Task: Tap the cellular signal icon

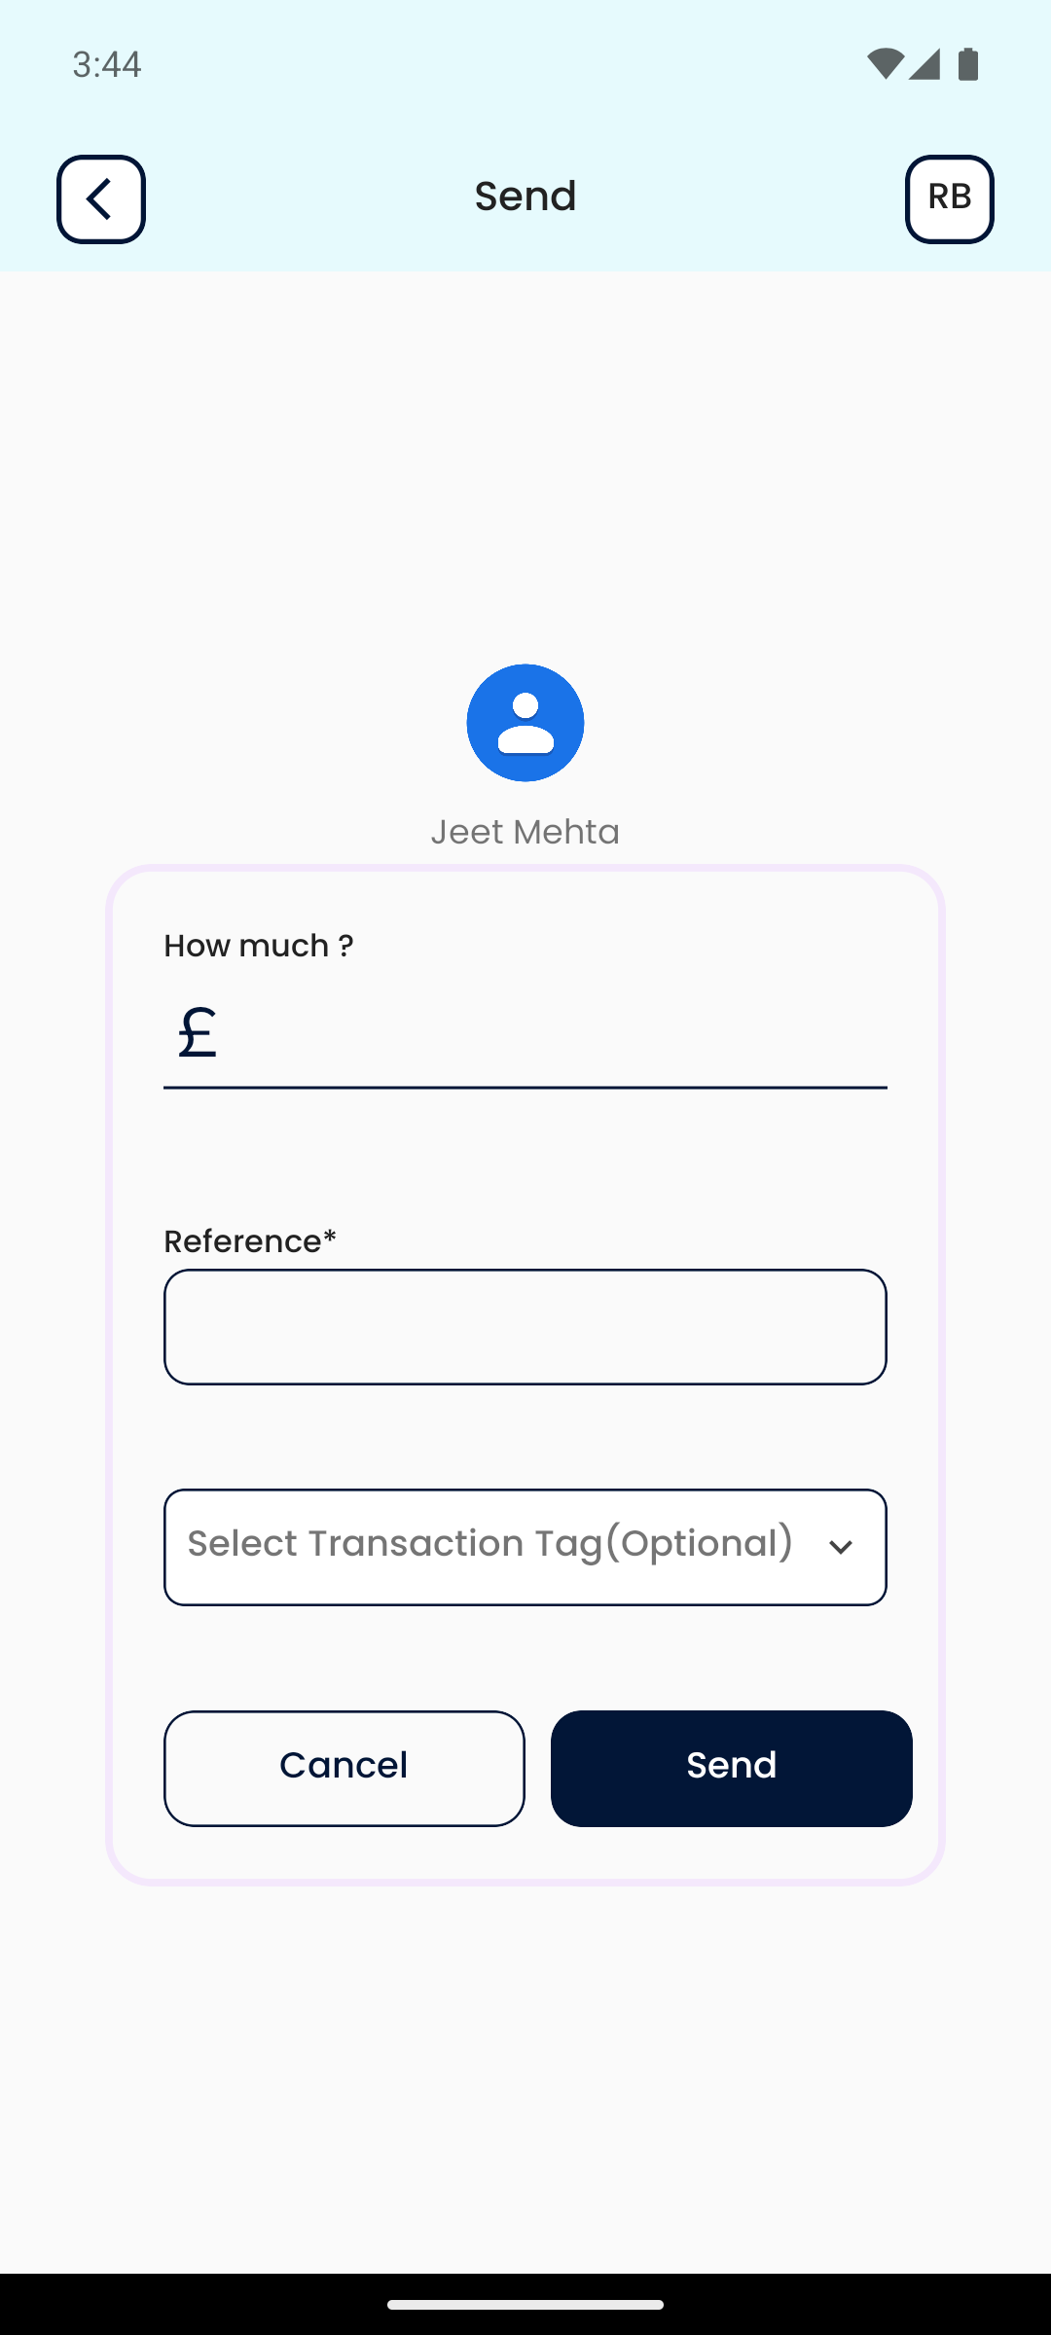Action: [x=925, y=64]
